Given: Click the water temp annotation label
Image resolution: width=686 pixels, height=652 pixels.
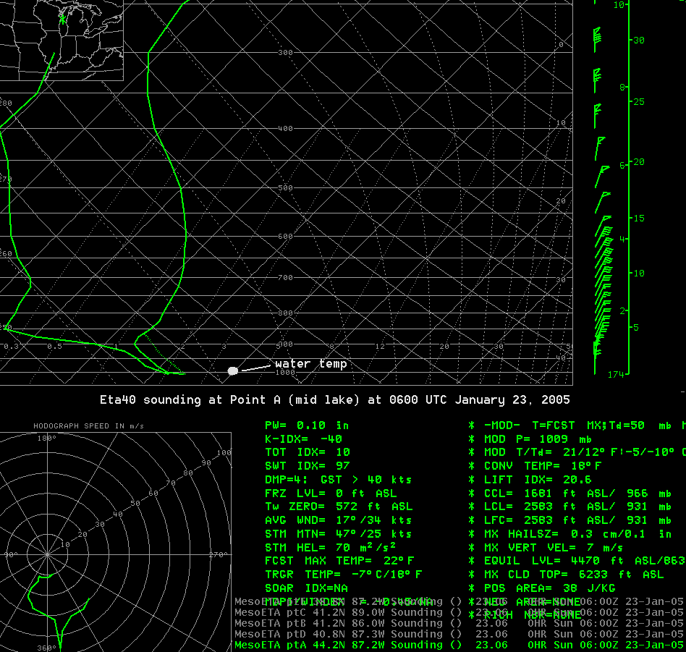Looking at the screenshot, I should click(310, 363).
